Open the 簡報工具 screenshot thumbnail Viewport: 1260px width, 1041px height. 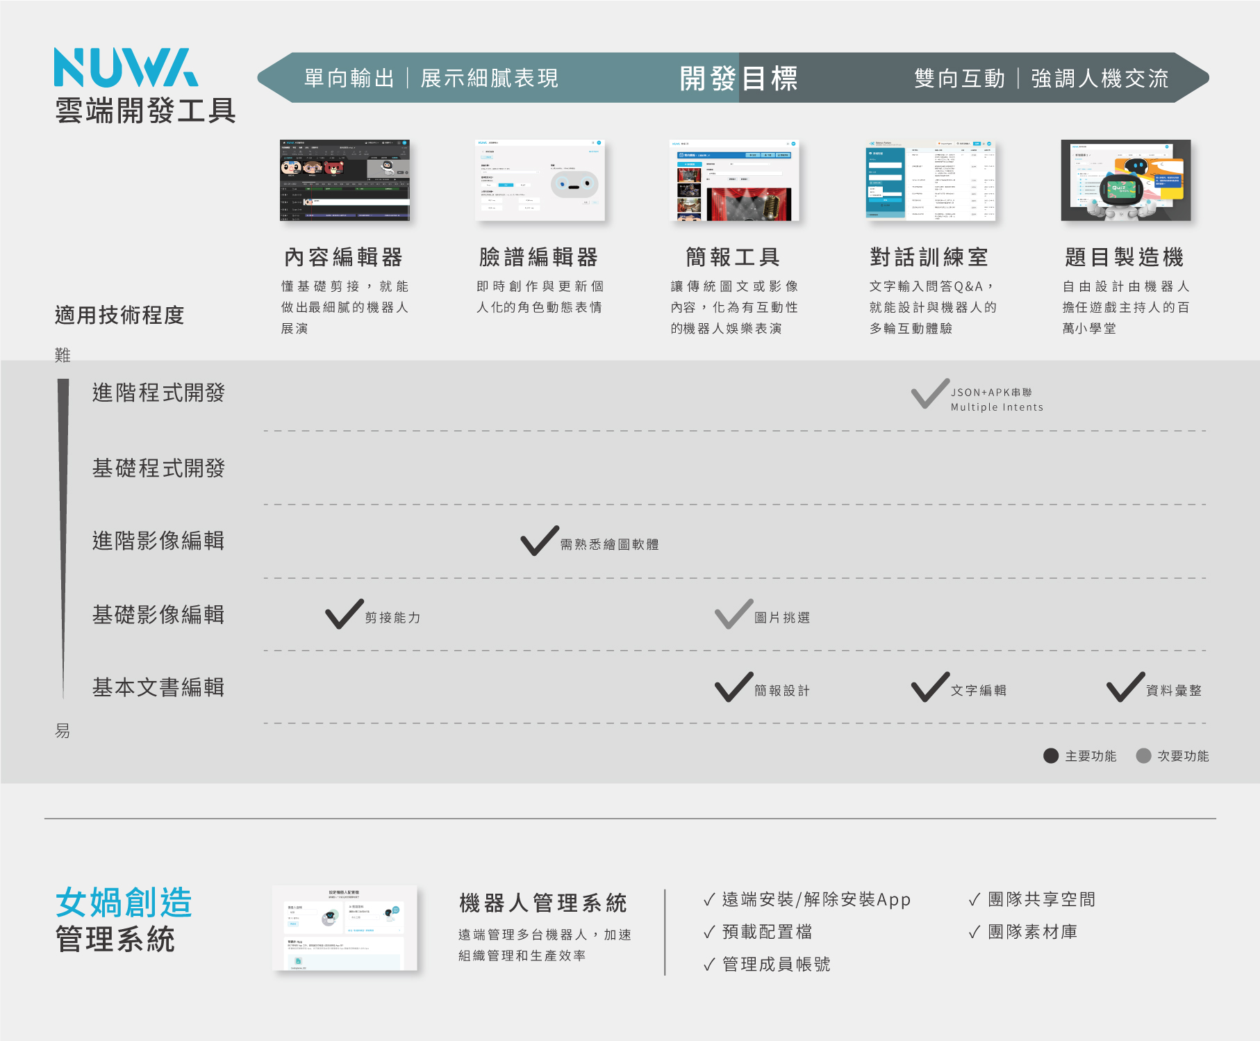pyautogui.click(x=734, y=180)
